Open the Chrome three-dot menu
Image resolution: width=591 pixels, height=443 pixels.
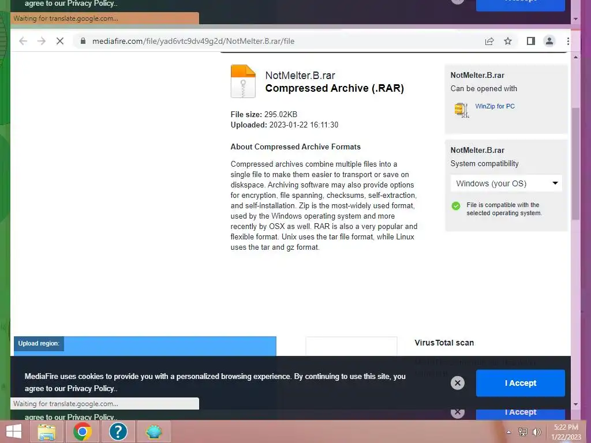(x=568, y=41)
